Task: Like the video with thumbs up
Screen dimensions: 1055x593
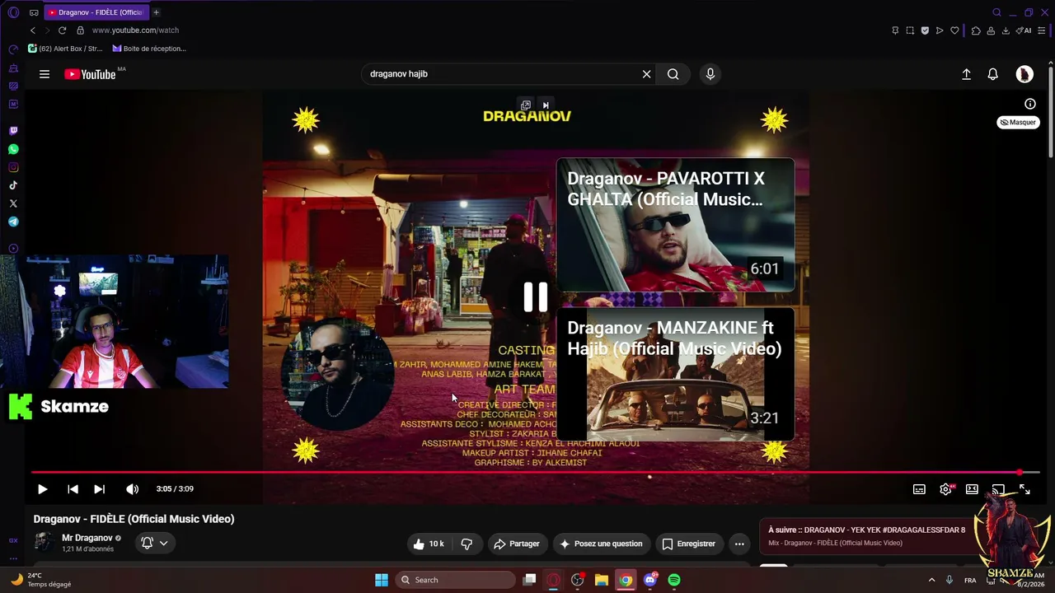Action: 429,544
